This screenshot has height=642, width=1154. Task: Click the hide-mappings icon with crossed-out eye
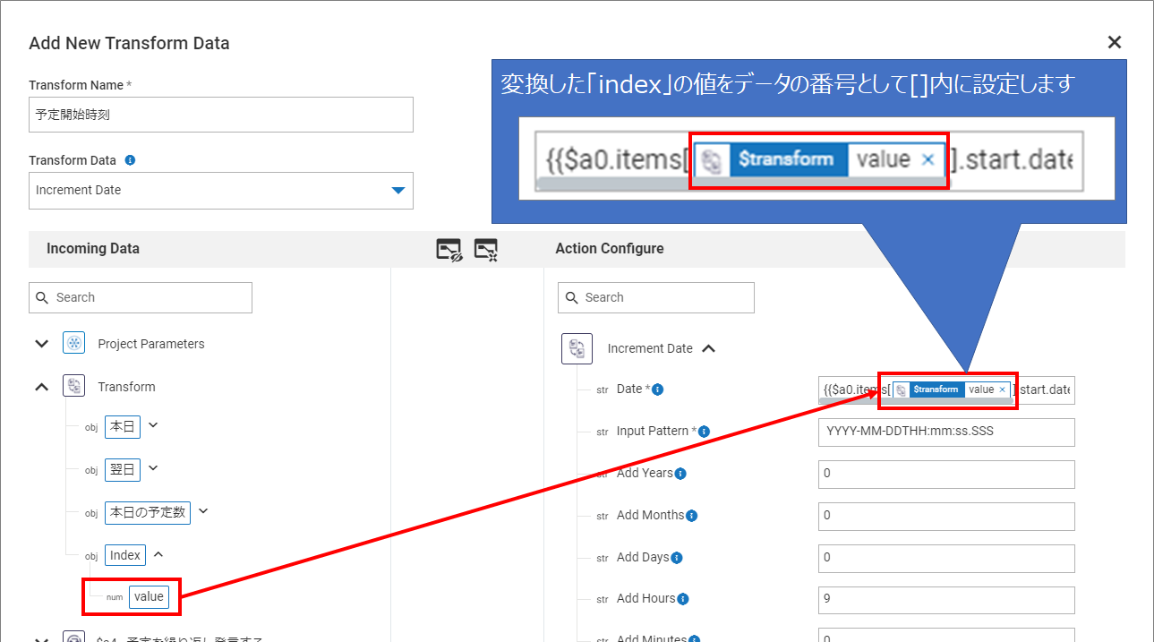click(x=449, y=250)
